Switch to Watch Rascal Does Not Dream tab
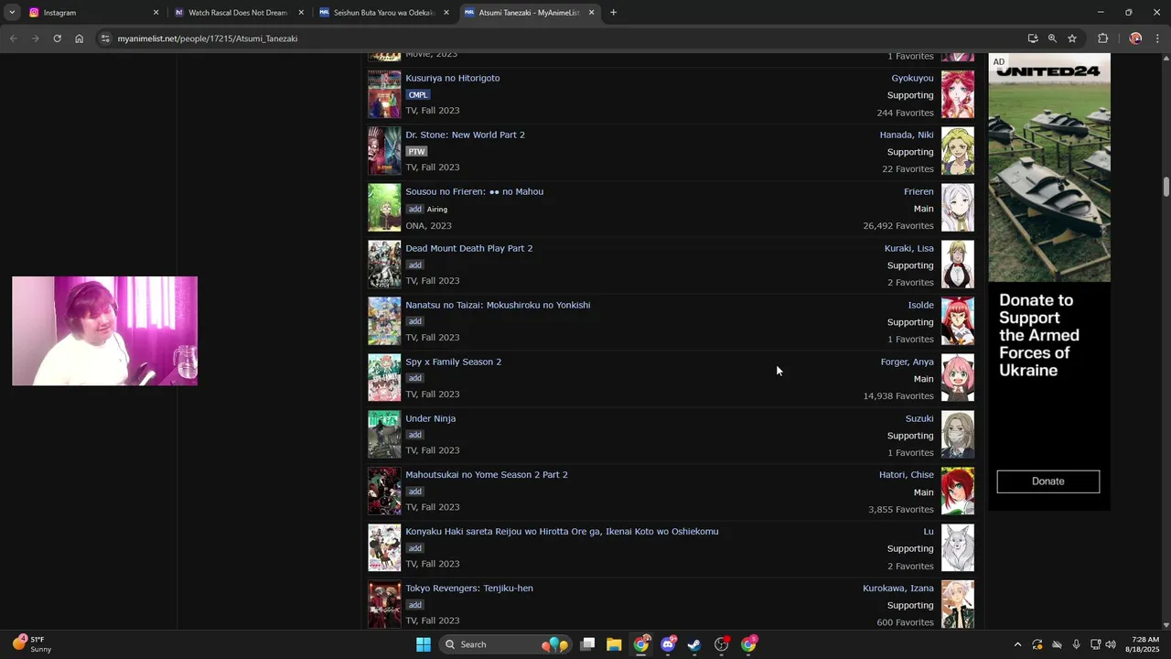Image resolution: width=1171 pixels, height=659 pixels. [x=238, y=13]
